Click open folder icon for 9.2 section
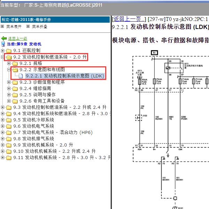Screen dimensions: 209x209 click(x=9, y=57)
